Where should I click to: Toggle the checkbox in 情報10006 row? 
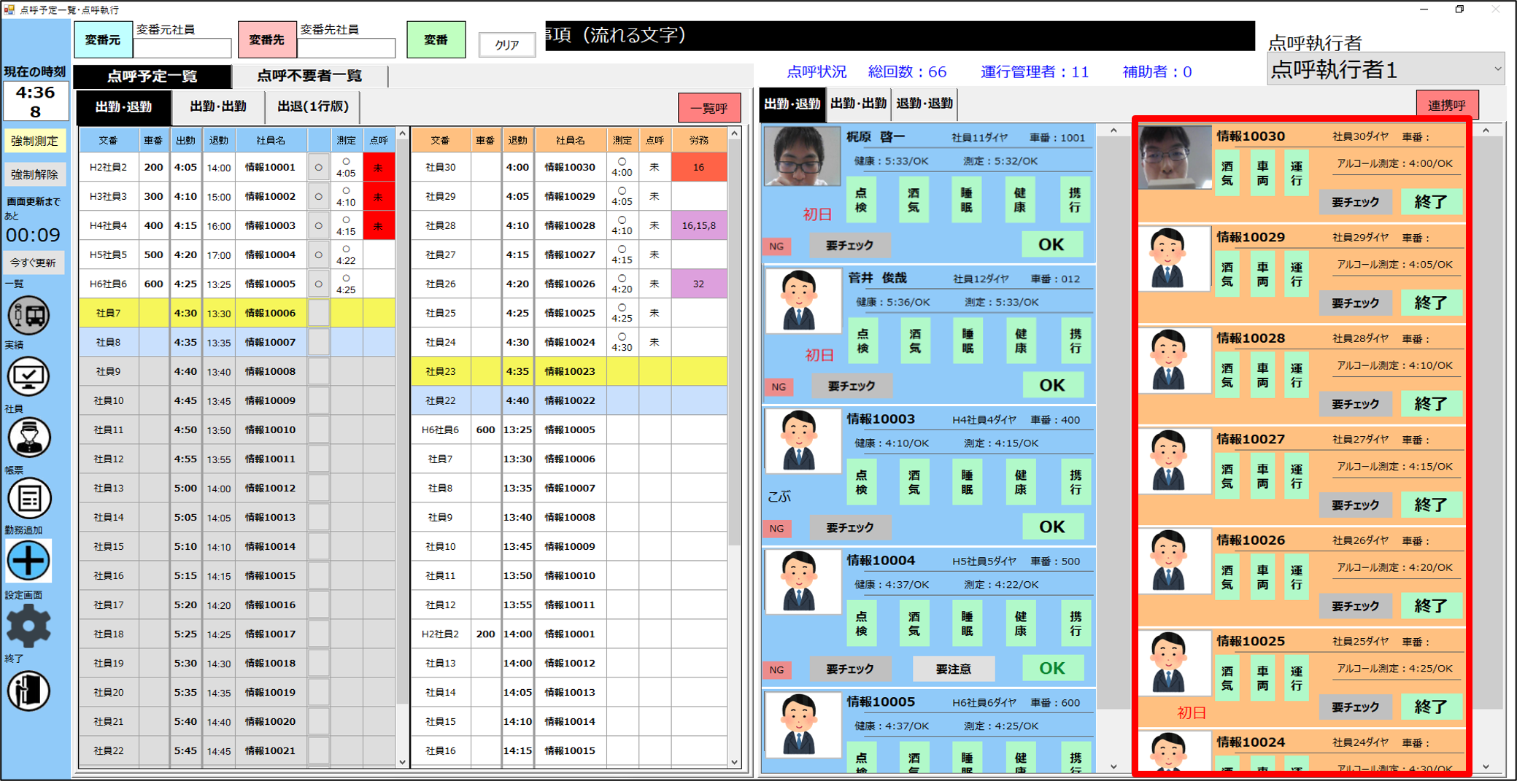click(x=318, y=313)
